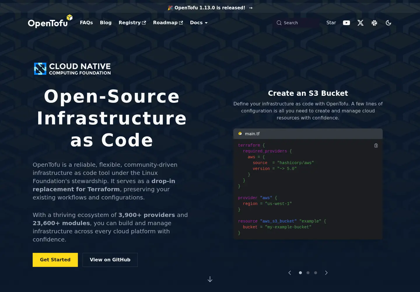Viewport: 420px width, 292px height.
Task: Open the FAQs page
Action: click(x=86, y=23)
